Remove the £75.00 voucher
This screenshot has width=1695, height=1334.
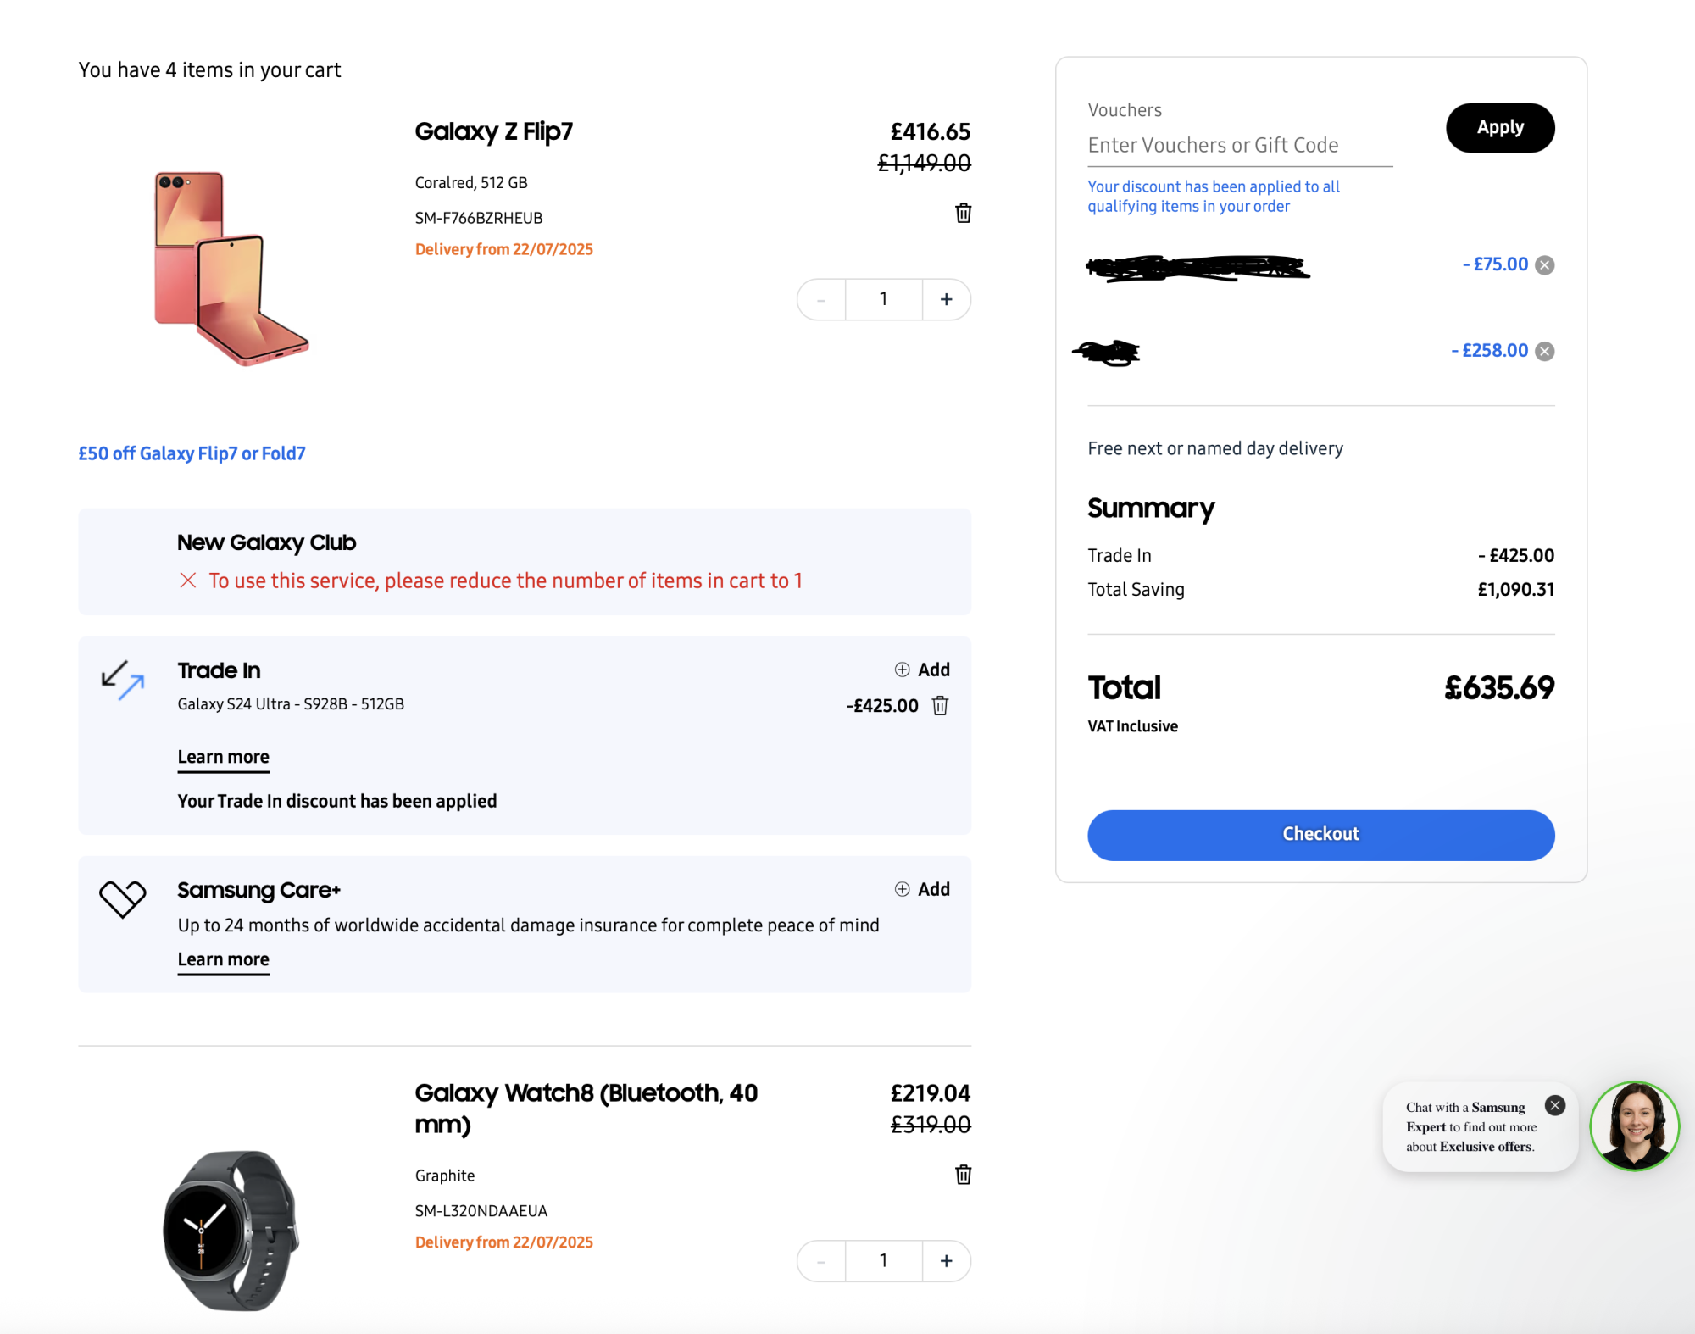click(x=1545, y=264)
